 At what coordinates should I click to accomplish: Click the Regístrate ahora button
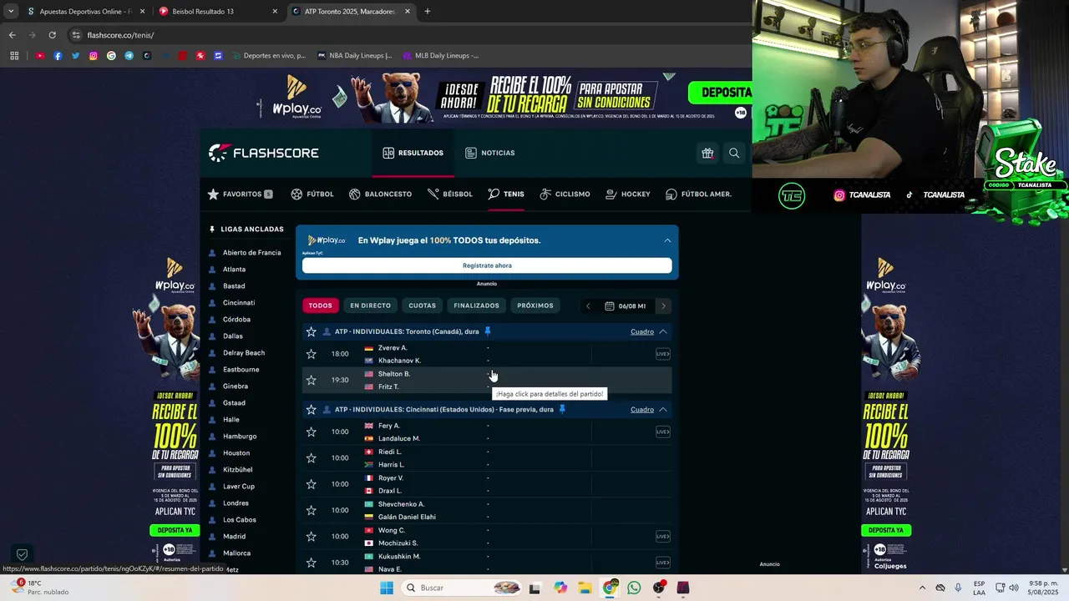(x=487, y=265)
